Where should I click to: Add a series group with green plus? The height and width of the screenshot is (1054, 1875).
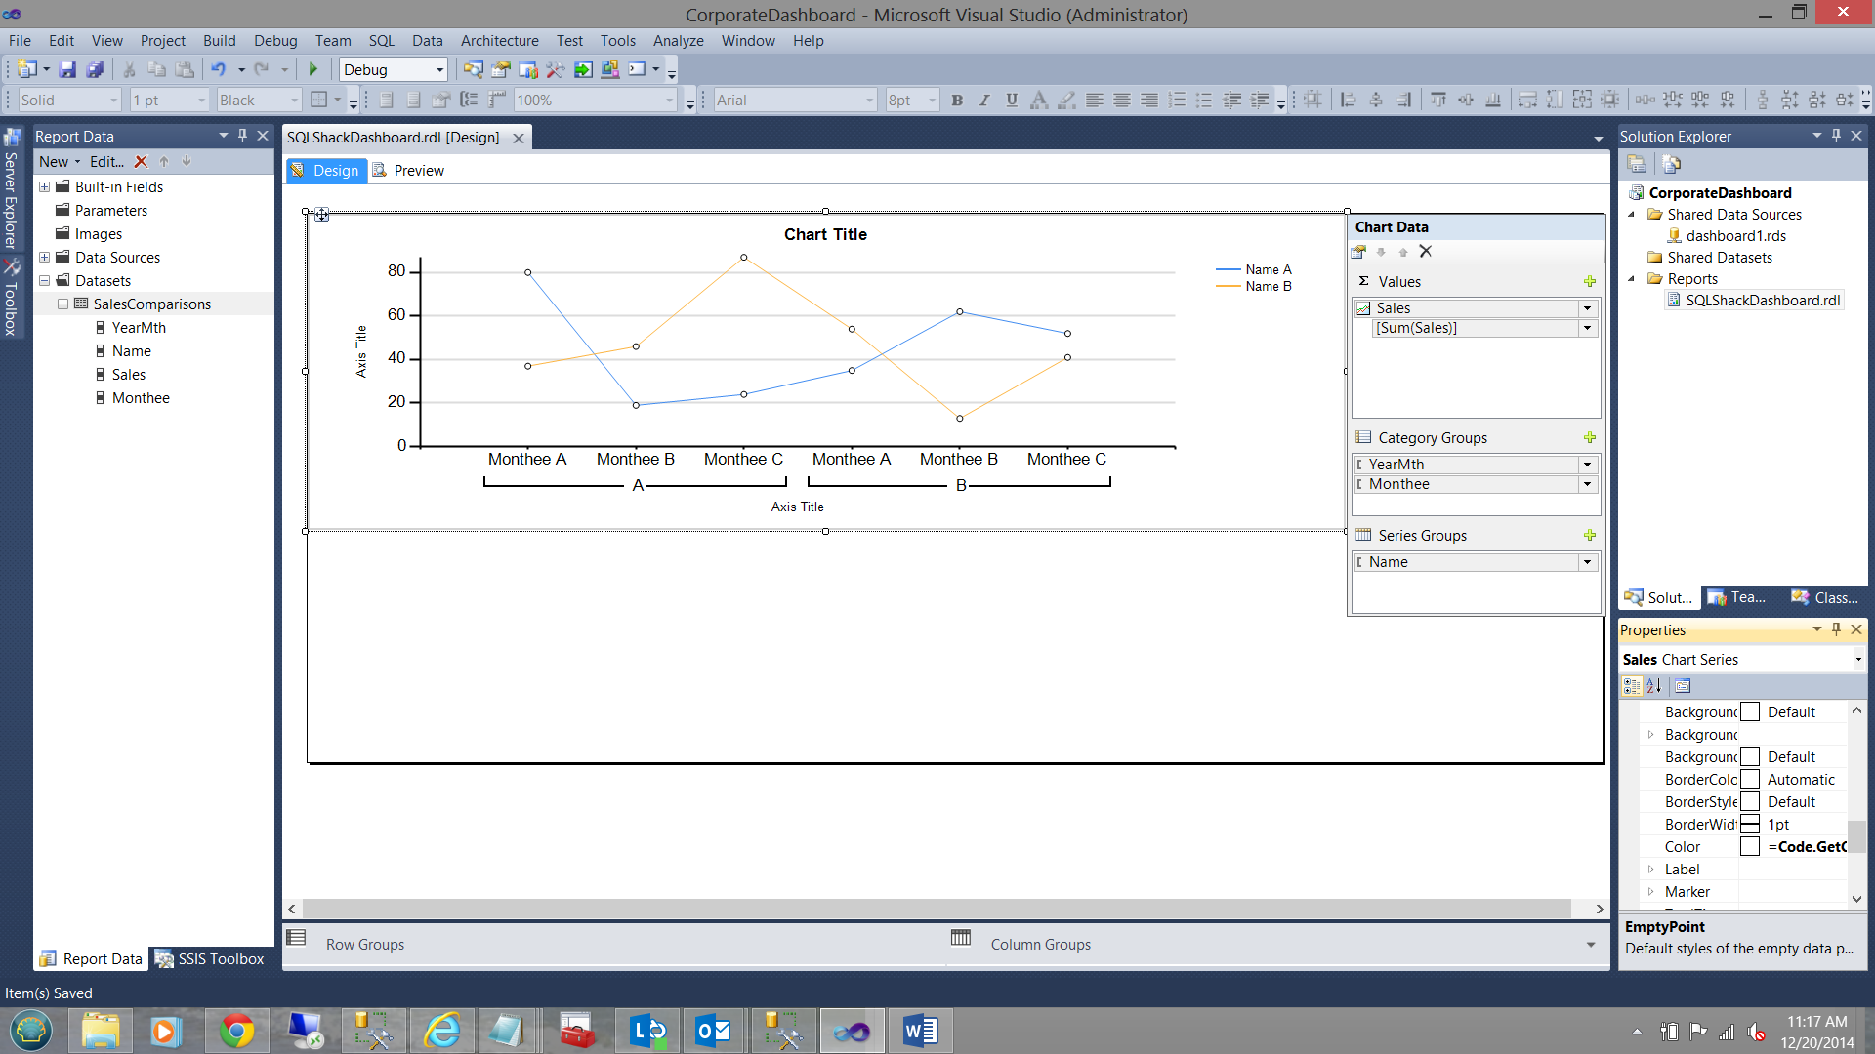point(1590,535)
